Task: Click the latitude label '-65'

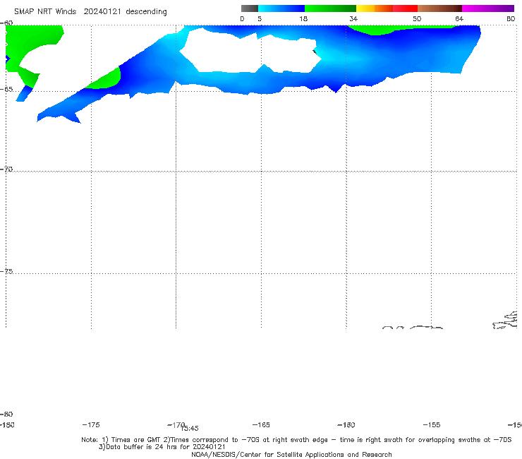Action: tap(6, 90)
